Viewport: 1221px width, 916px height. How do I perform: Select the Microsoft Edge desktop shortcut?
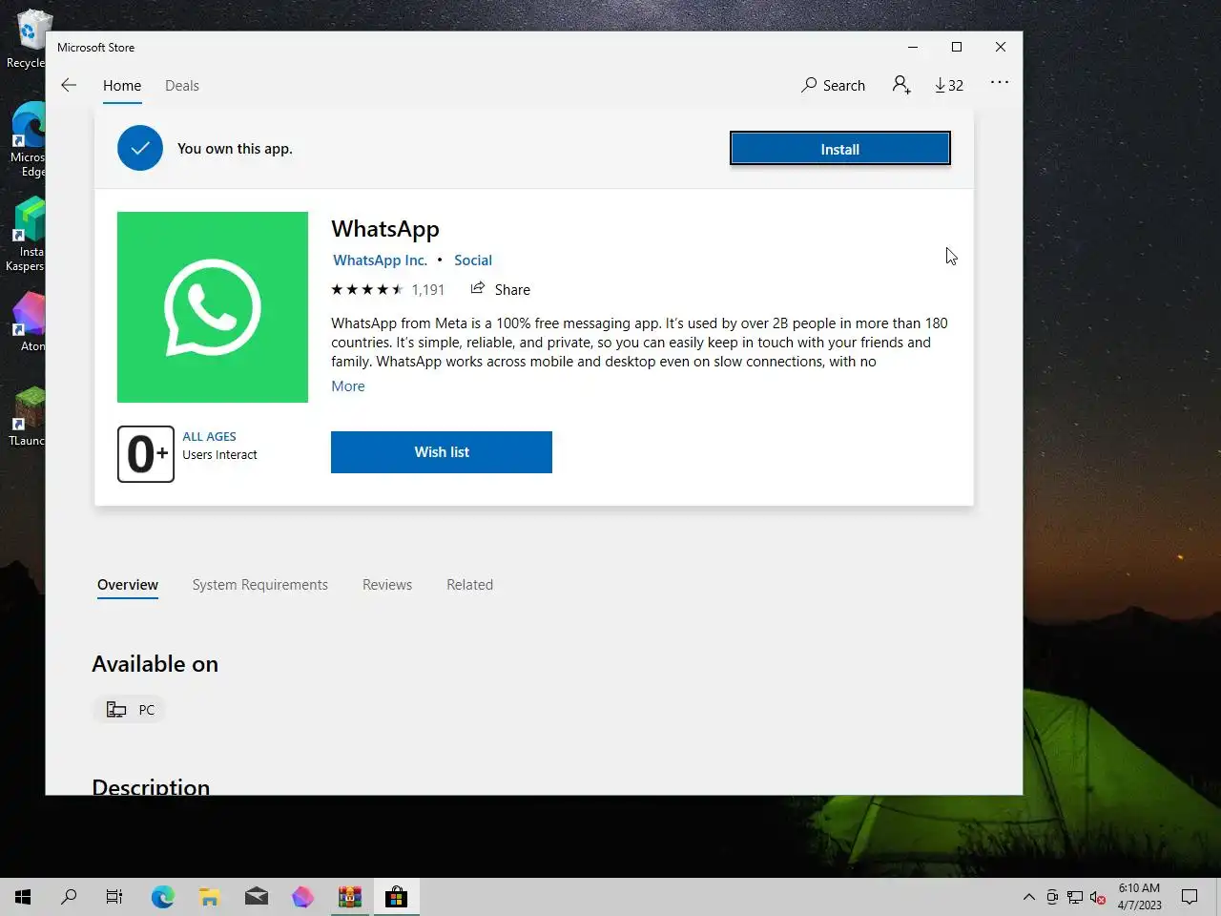click(x=29, y=140)
